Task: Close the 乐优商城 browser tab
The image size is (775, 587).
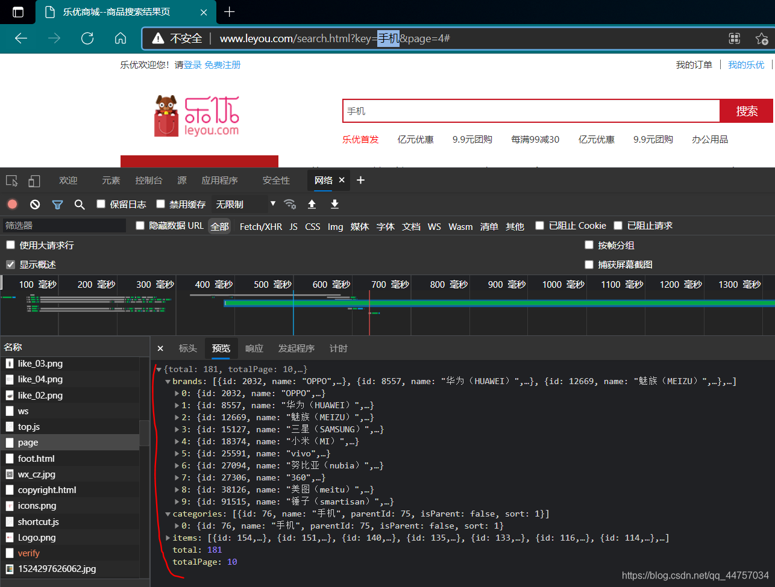Action: (204, 12)
